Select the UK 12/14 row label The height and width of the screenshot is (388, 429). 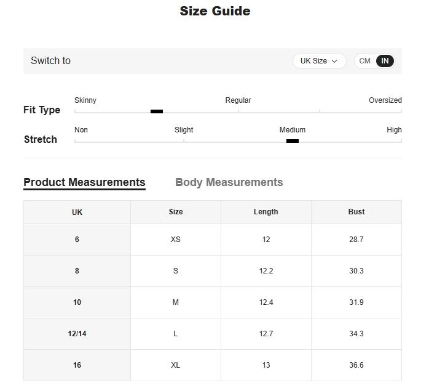point(77,334)
